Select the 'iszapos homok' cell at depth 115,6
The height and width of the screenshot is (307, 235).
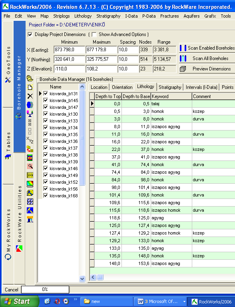171,210
